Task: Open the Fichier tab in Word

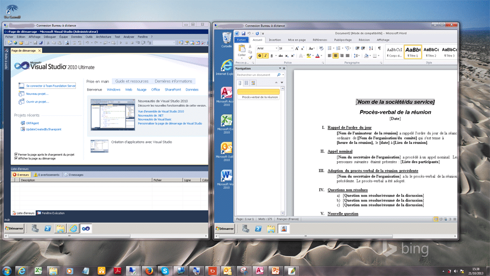Action: pyautogui.click(x=241, y=40)
